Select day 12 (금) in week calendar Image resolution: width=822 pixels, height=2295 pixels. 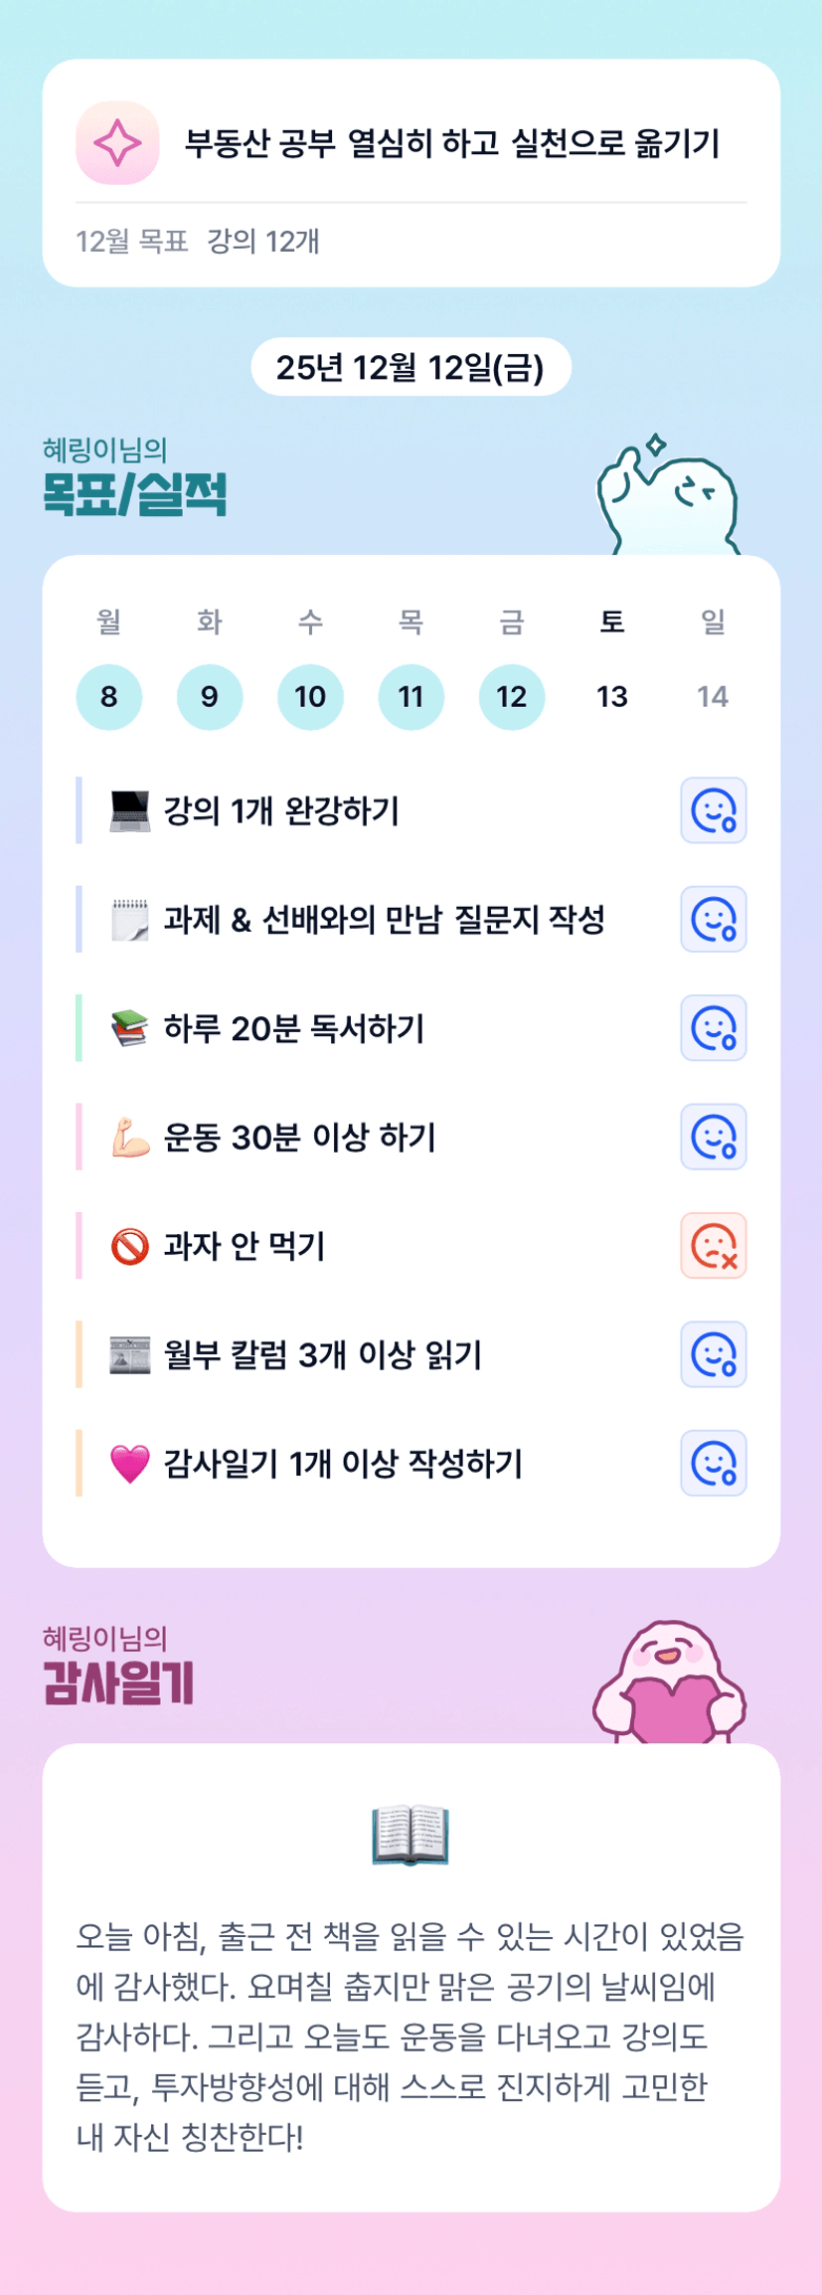pyautogui.click(x=511, y=697)
